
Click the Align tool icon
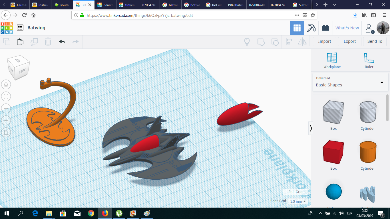pyautogui.click(x=289, y=42)
